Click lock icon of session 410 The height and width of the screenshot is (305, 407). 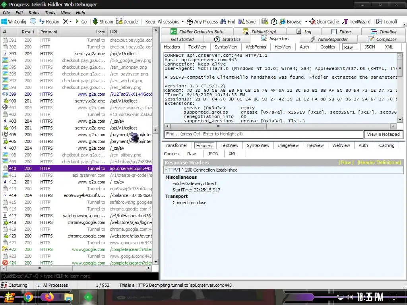click(x=5, y=168)
